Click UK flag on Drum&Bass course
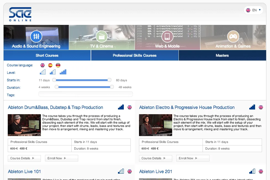 pos(130,107)
